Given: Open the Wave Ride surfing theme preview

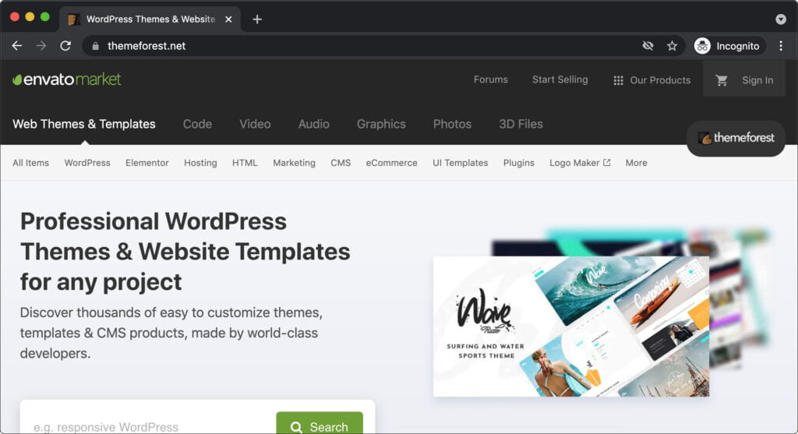Looking at the screenshot, I should (571, 326).
